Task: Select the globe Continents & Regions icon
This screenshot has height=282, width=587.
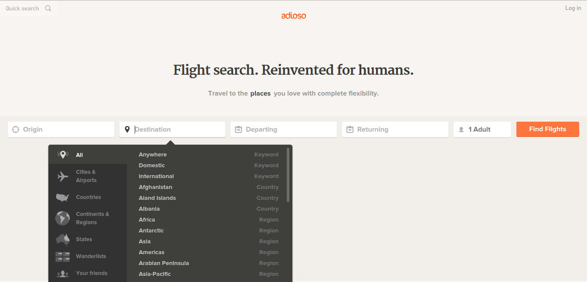Action: click(x=63, y=218)
